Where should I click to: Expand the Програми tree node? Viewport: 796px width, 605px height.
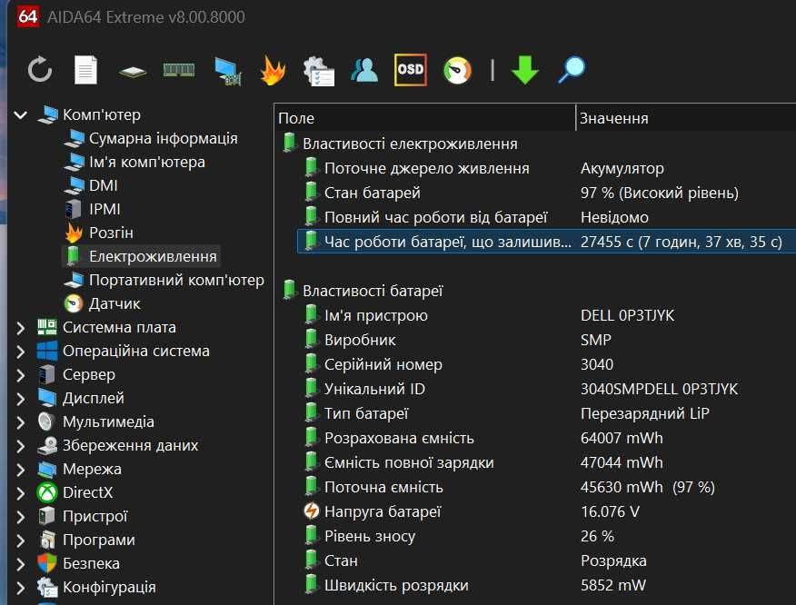coord(20,540)
